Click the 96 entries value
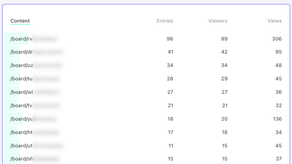The height and width of the screenshot is (164, 292). (x=170, y=39)
